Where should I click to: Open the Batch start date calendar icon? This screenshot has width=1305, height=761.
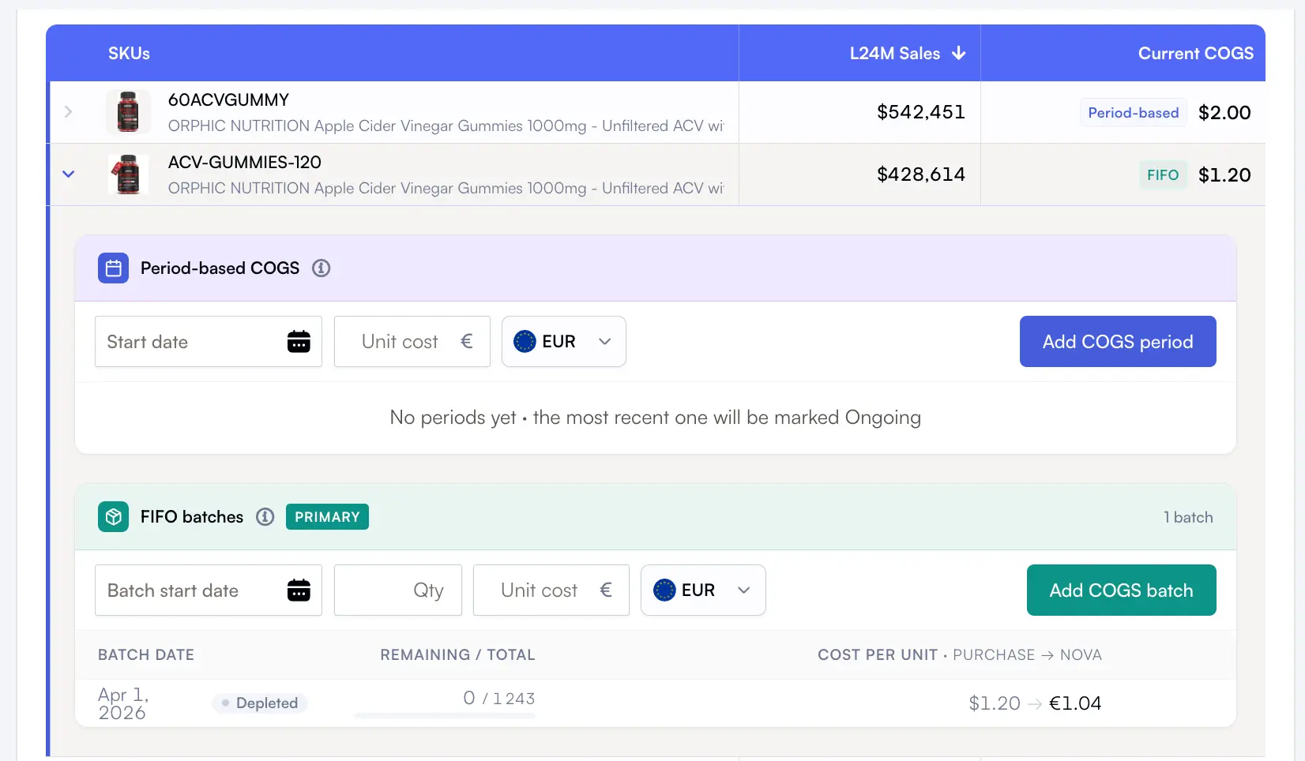click(x=299, y=590)
